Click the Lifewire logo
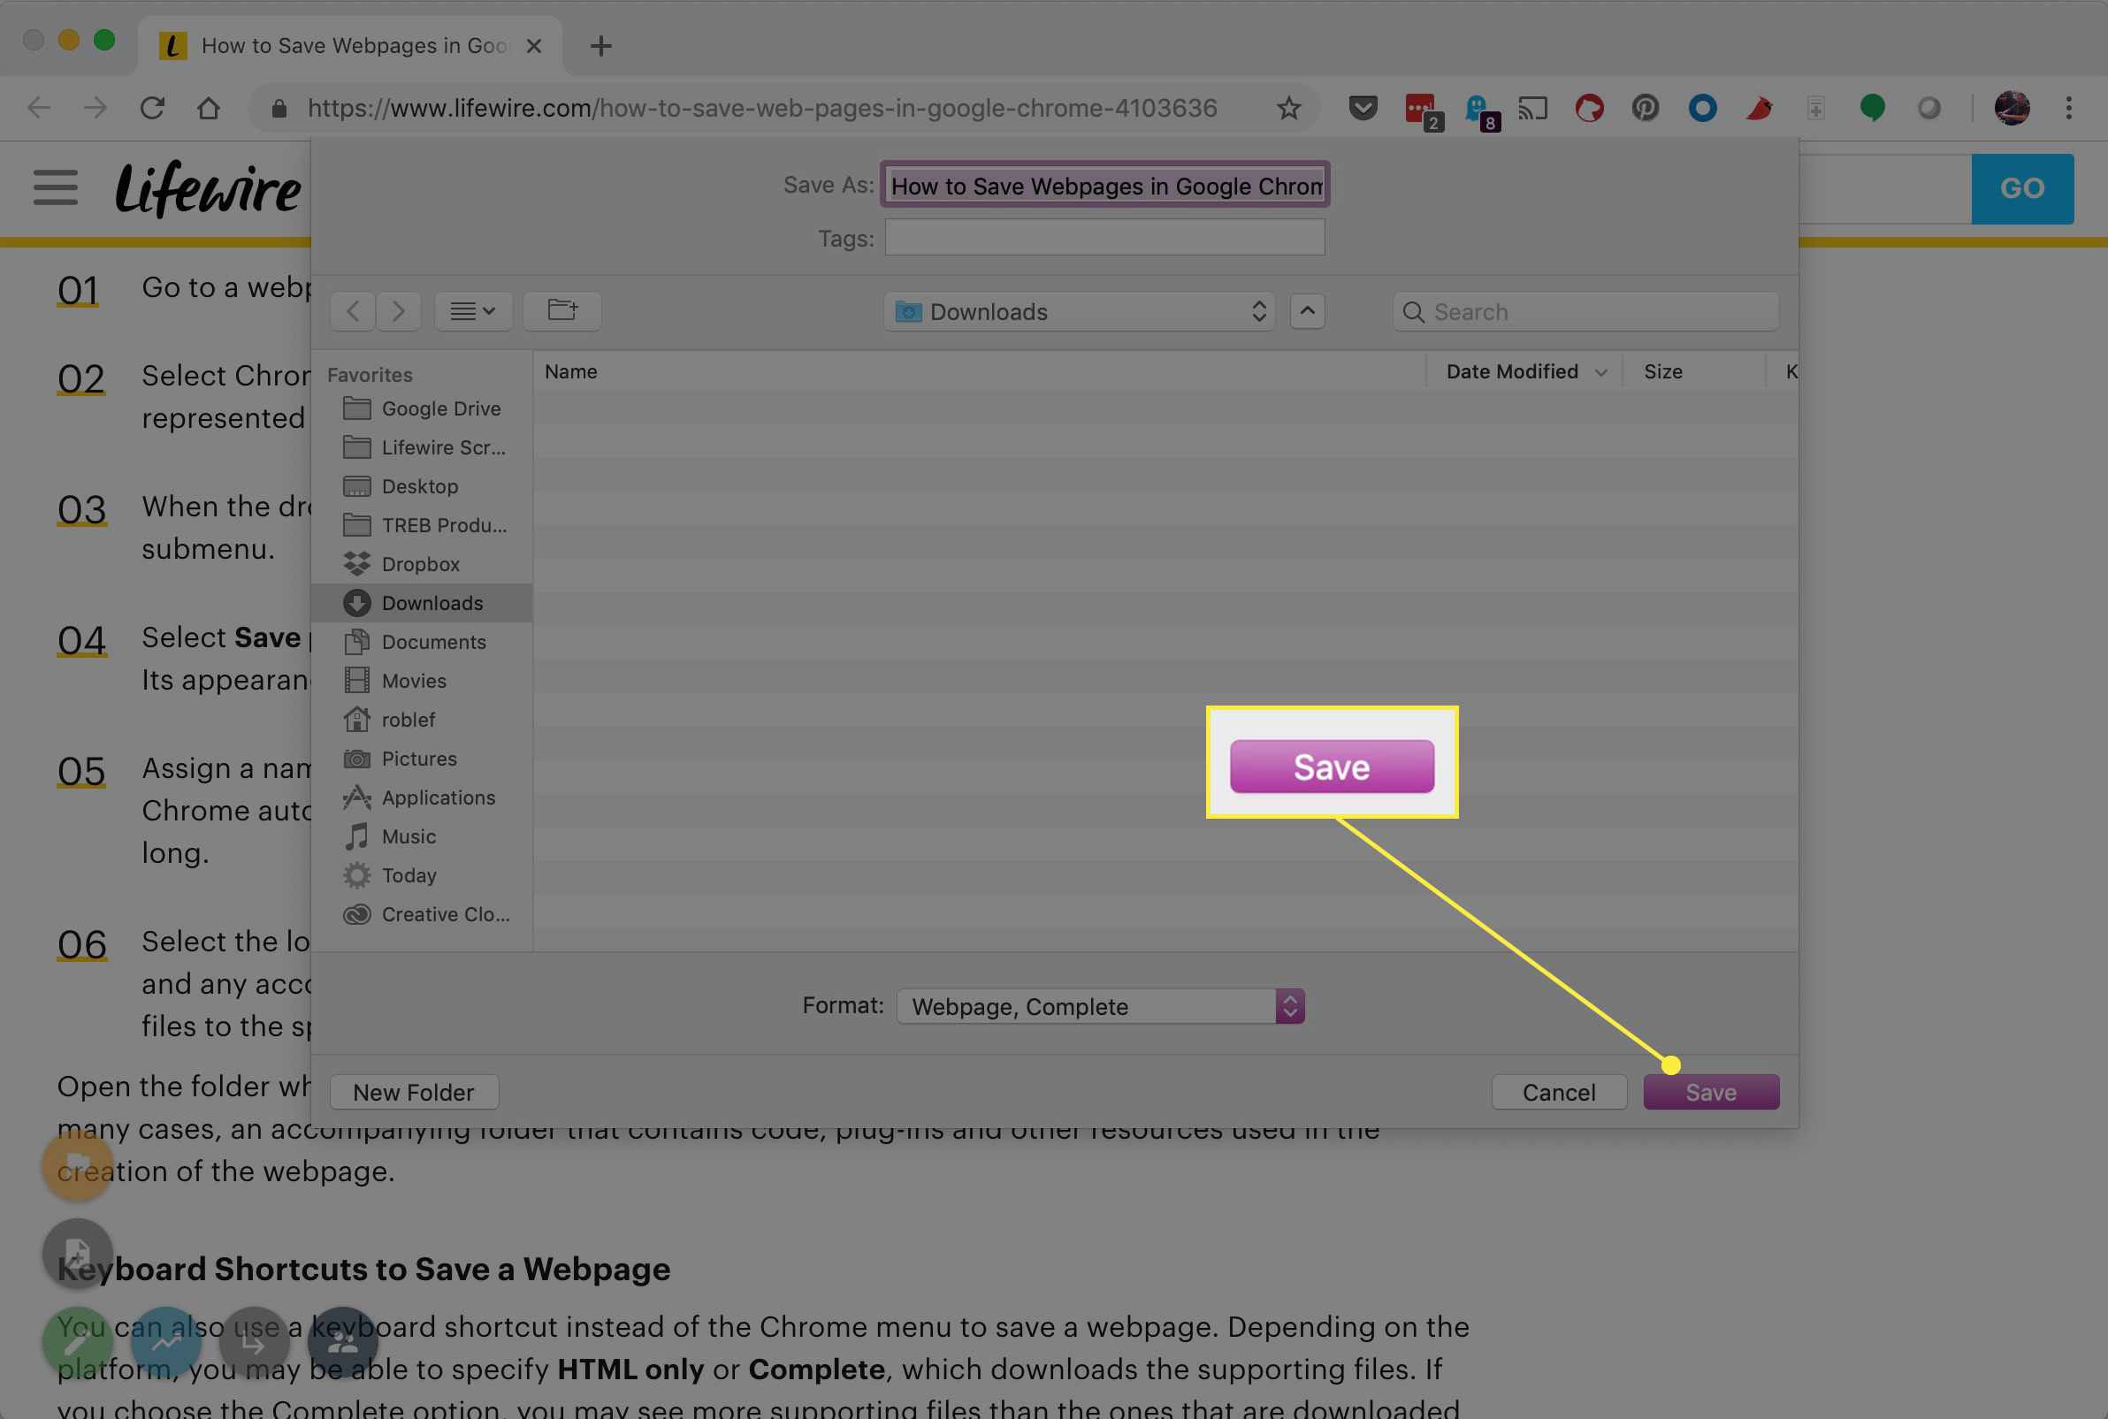The image size is (2108, 1419). click(x=208, y=187)
